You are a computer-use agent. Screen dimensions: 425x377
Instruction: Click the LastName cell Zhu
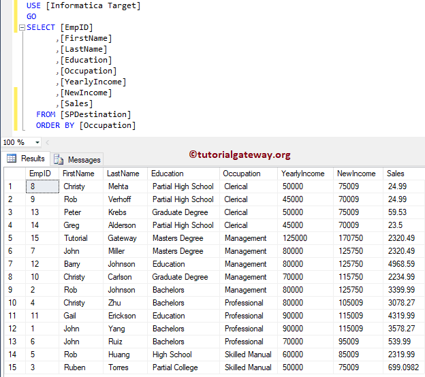125,303
